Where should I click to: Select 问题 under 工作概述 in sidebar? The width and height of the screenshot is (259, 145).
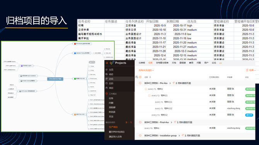tap(111, 103)
